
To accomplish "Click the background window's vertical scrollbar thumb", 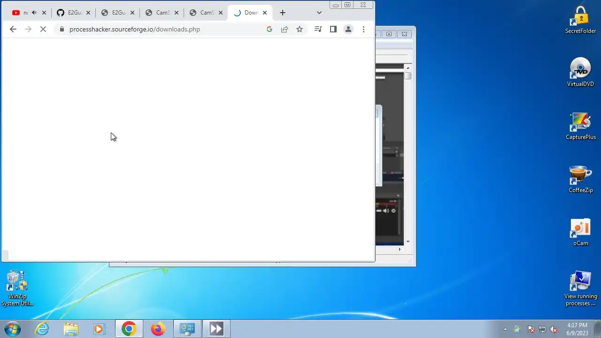I will (408, 76).
